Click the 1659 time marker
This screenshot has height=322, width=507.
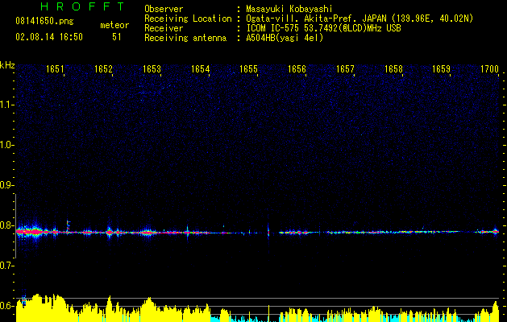[442, 69]
